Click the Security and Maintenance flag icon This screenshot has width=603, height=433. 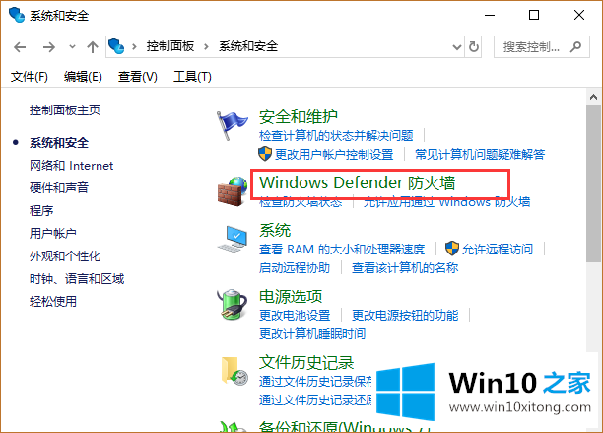coord(232,125)
